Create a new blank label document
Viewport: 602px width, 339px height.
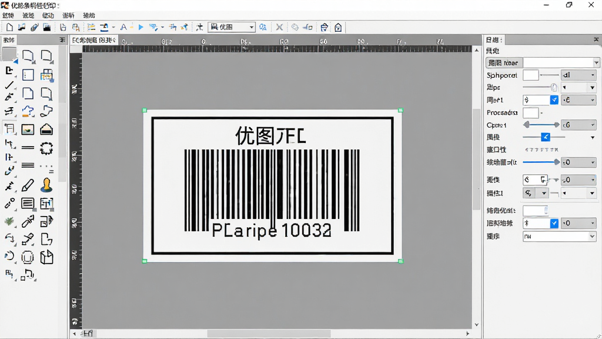point(9,27)
